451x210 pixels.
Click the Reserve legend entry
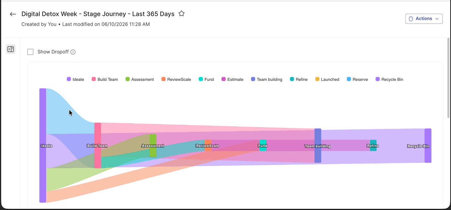[x=357, y=79]
